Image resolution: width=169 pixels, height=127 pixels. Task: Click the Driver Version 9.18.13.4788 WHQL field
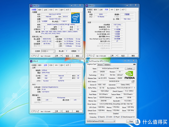(116, 104)
